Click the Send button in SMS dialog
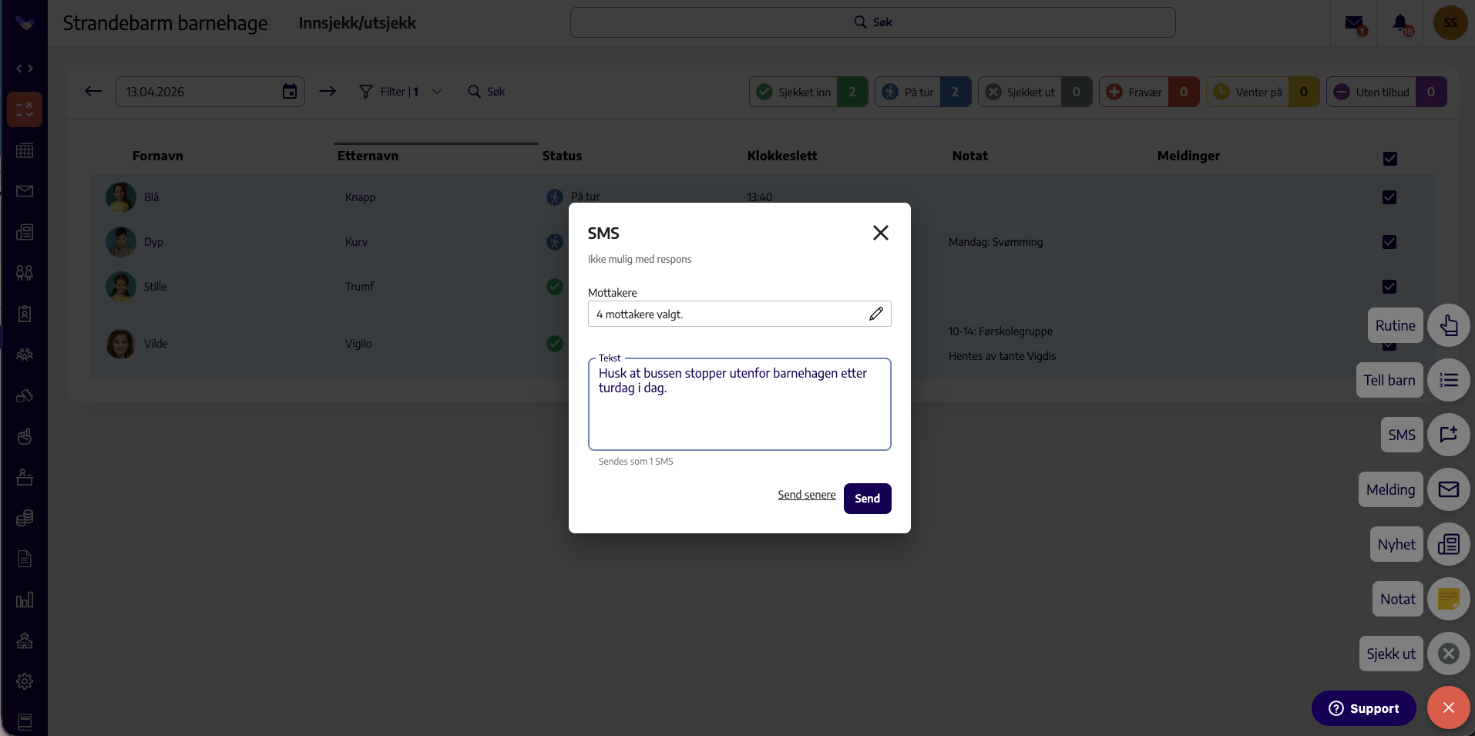1475x736 pixels. [867, 499]
